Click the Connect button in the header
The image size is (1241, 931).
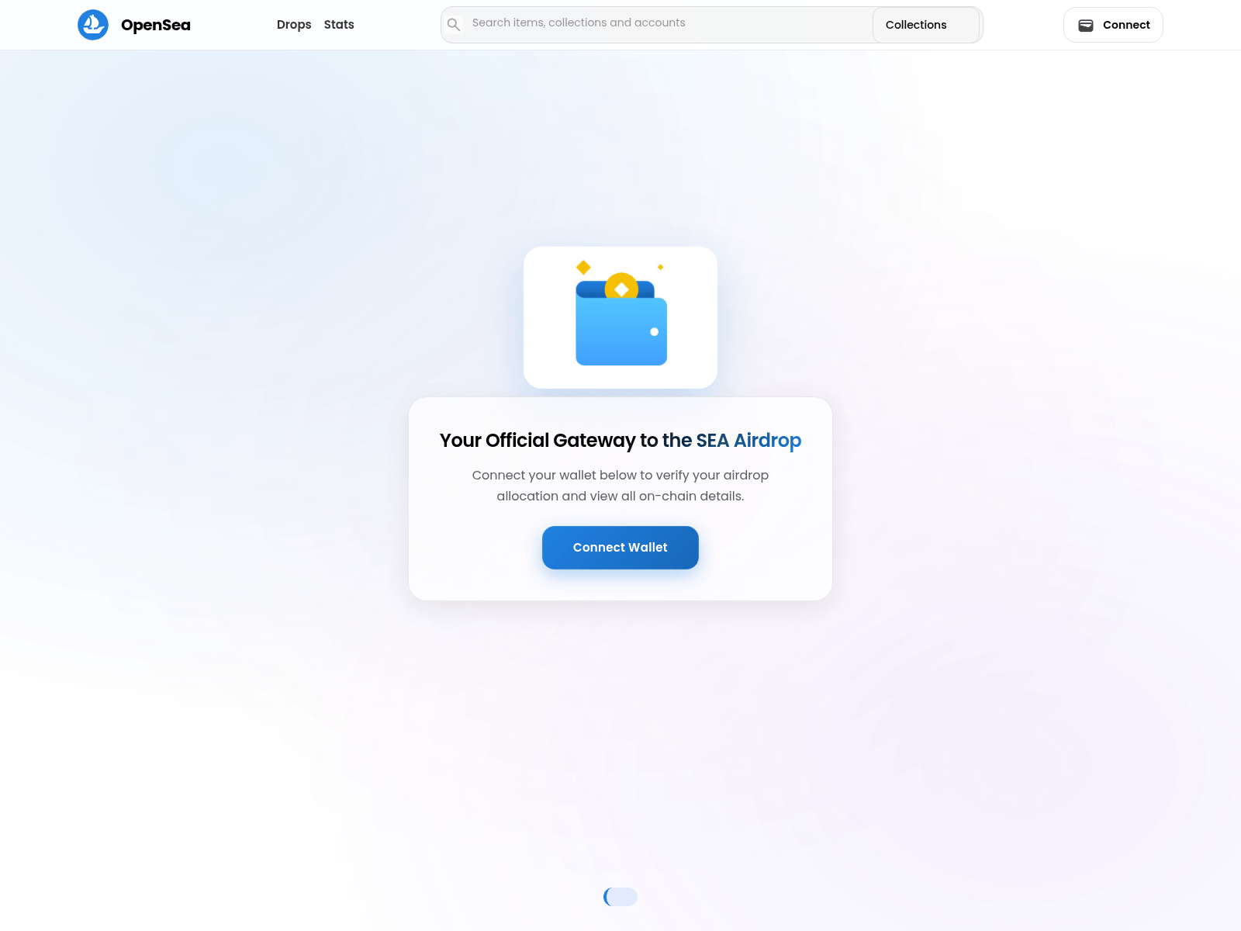click(1113, 25)
